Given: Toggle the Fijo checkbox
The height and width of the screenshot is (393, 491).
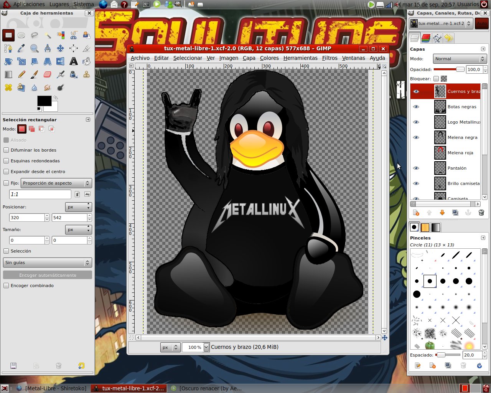Looking at the screenshot, I should coord(6,183).
